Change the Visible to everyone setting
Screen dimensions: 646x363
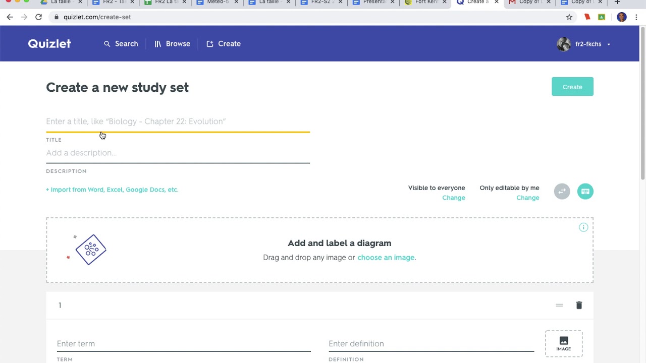pyautogui.click(x=453, y=198)
